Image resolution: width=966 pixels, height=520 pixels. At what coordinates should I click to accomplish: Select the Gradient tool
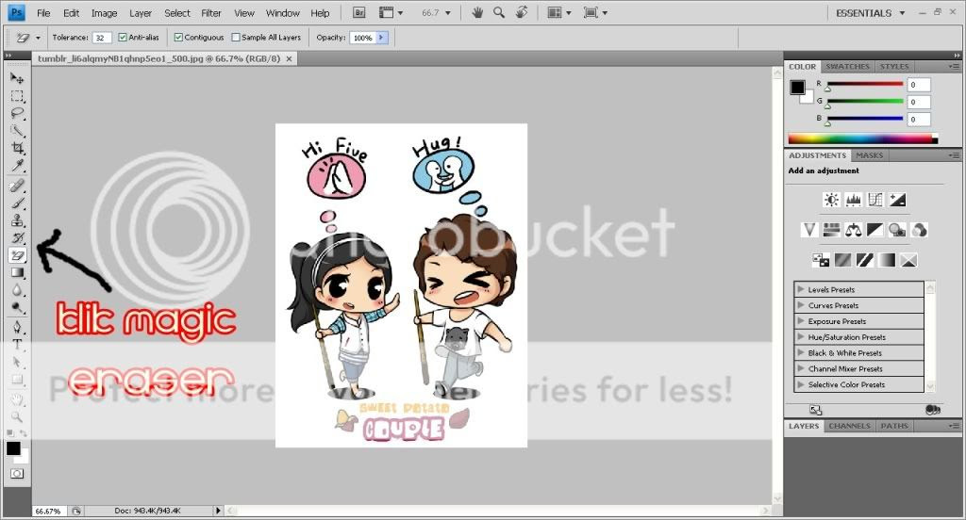point(17,272)
